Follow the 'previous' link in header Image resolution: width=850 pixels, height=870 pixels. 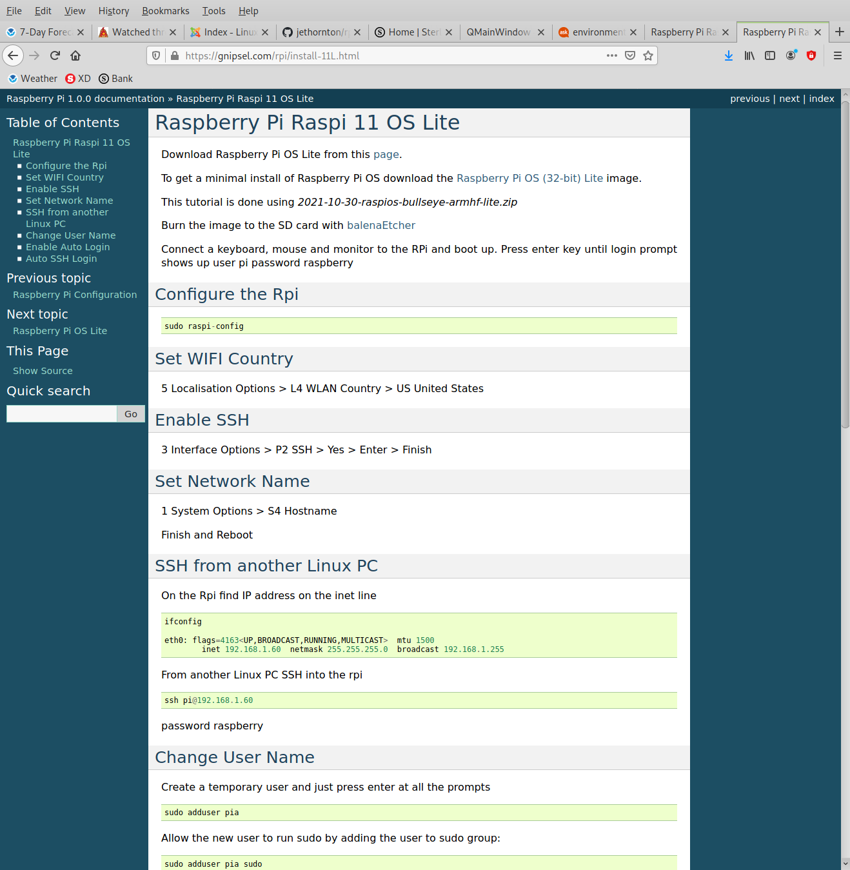[x=749, y=99]
